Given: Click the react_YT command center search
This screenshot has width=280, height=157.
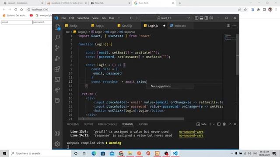Looking at the screenshot, I should (x=164, y=18).
